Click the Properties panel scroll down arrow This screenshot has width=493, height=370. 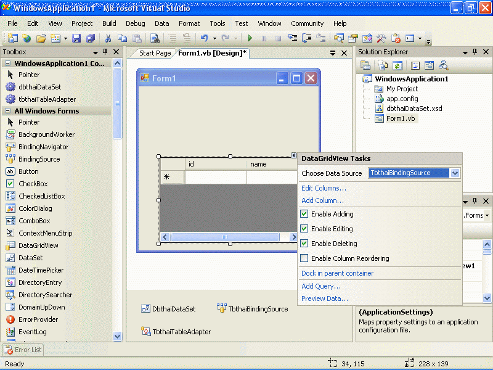click(487, 298)
